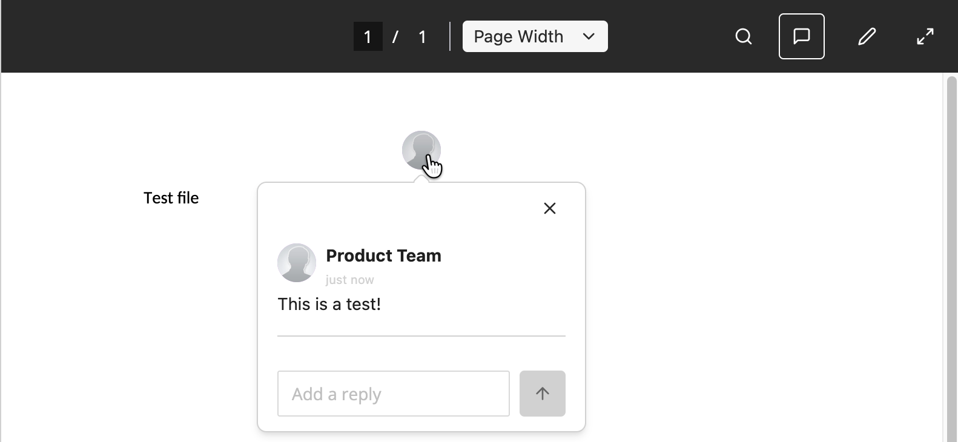Screen dimensions: 958x442
Task: Send the reply with the up arrow button
Action: (543, 394)
